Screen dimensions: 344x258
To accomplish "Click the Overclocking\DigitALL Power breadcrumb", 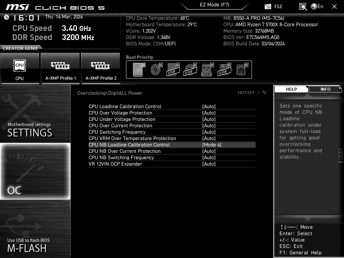I will 110,93.
